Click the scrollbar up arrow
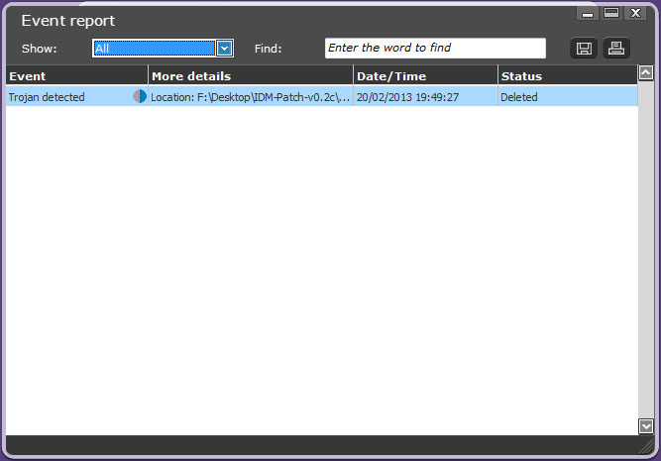The height and width of the screenshot is (461, 661). pyautogui.click(x=646, y=73)
